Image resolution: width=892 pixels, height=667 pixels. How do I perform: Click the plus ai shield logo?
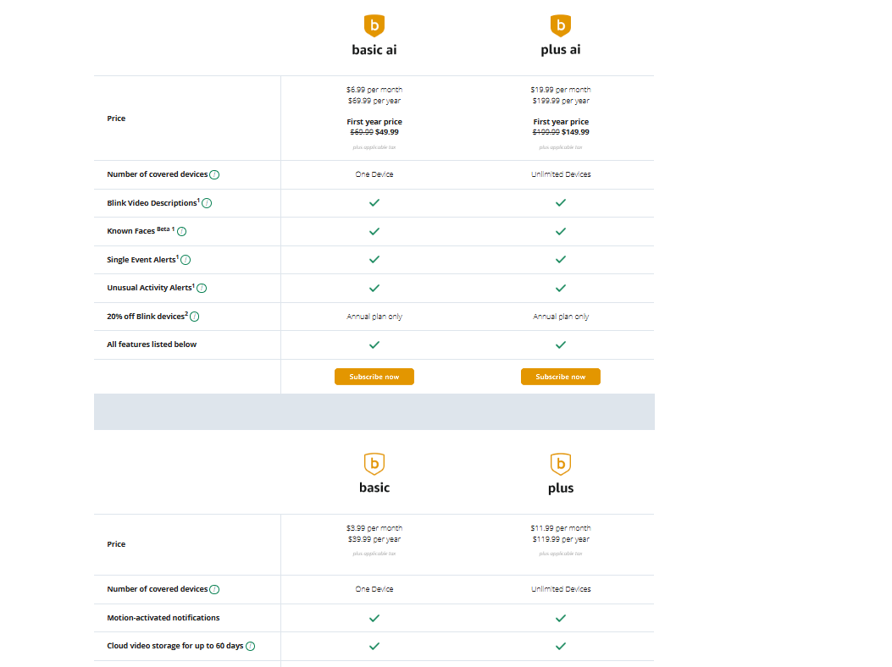pyautogui.click(x=560, y=25)
